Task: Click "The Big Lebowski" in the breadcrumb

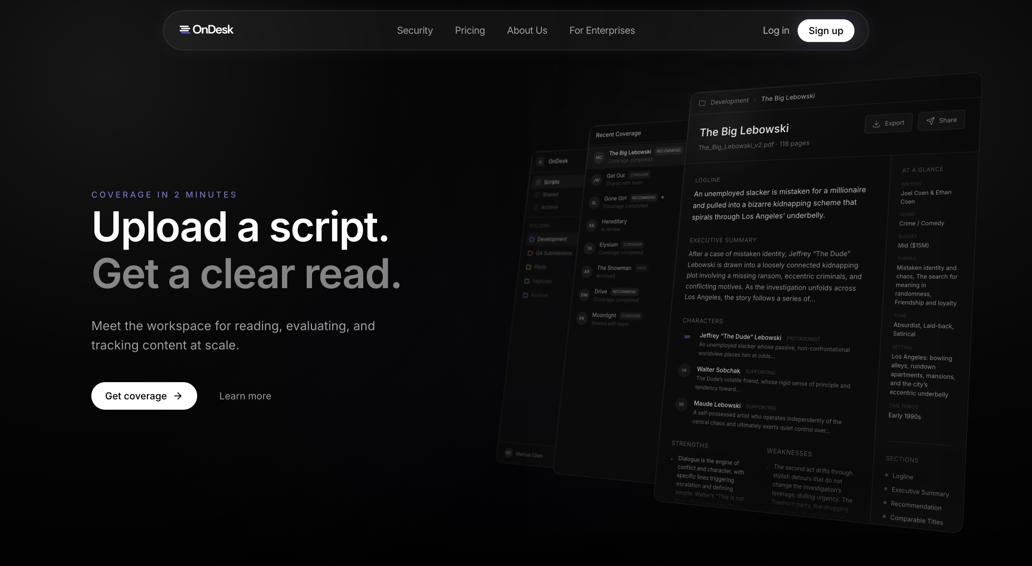Action: click(x=788, y=98)
